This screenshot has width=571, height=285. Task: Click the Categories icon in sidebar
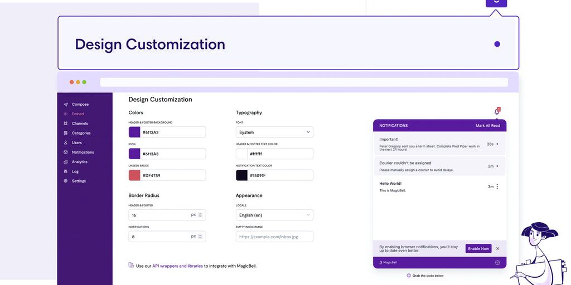pos(66,133)
